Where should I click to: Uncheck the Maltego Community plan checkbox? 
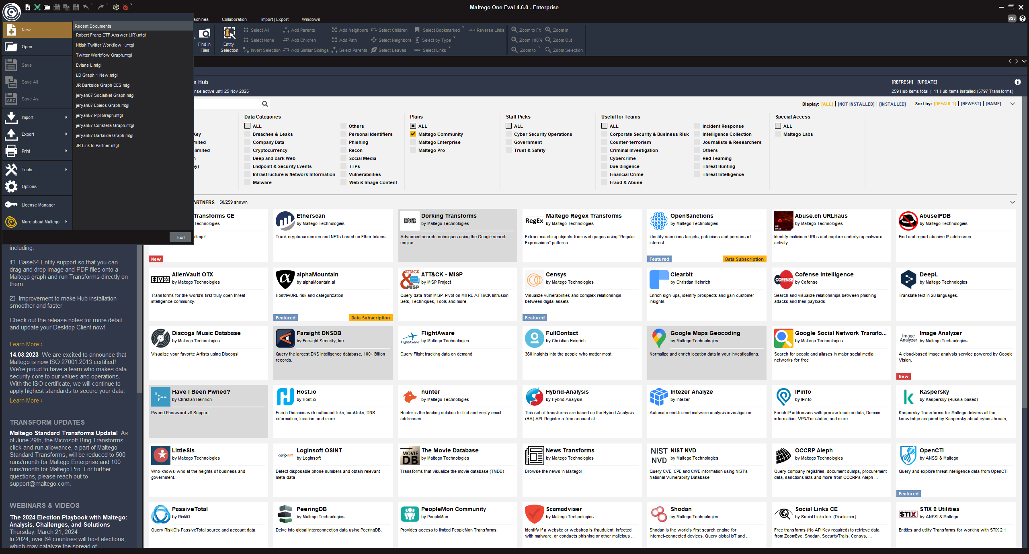[x=413, y=134]
